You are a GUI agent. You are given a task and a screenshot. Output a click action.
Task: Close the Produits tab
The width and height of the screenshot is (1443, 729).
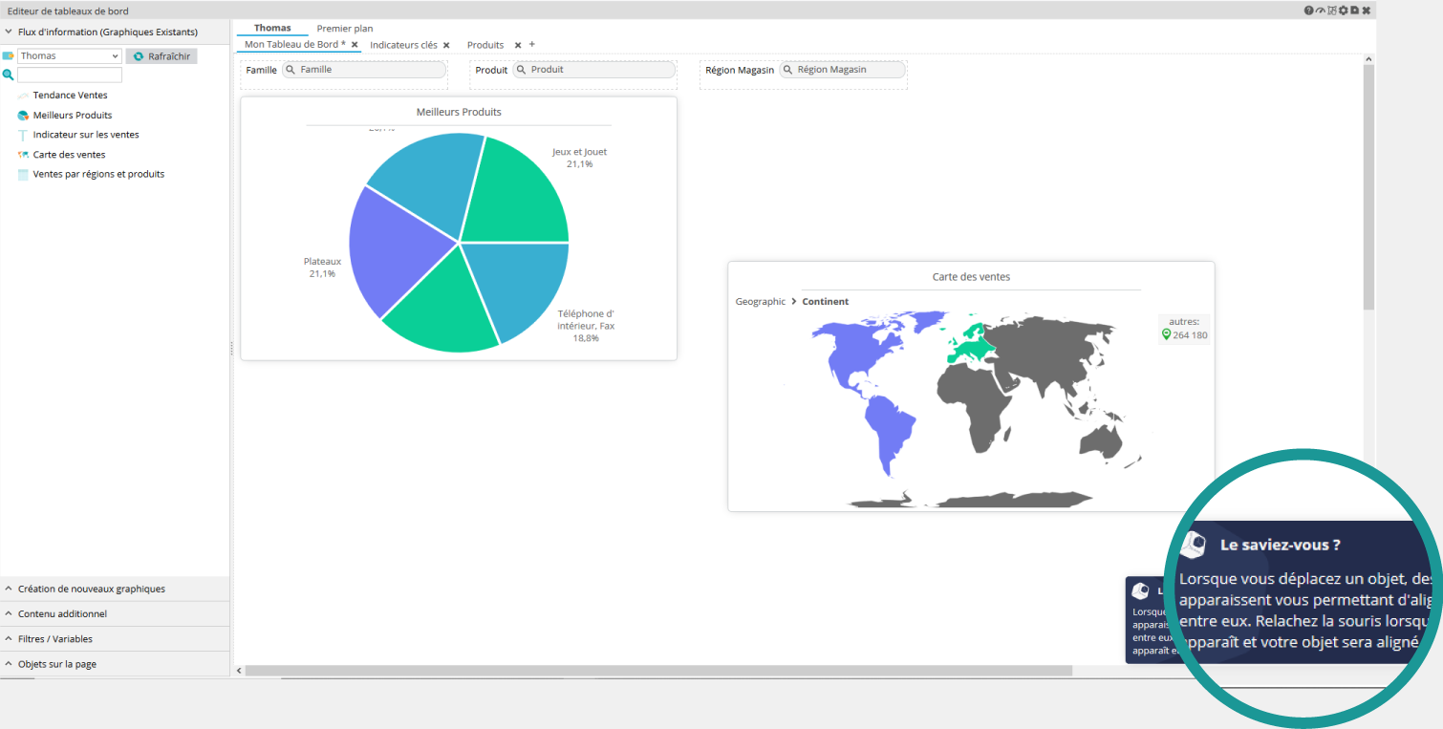(518, 45)
